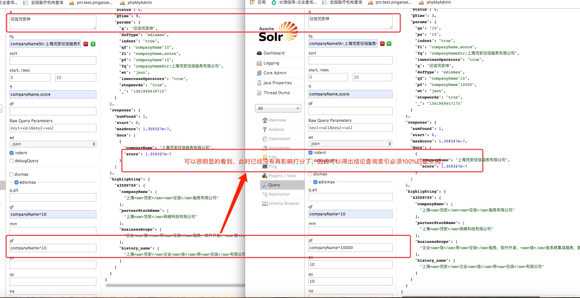Viewport: 580px width, 298px height.
Task: Click the "numFound": 1 line in left results
Action: click(x=131, y=116)
